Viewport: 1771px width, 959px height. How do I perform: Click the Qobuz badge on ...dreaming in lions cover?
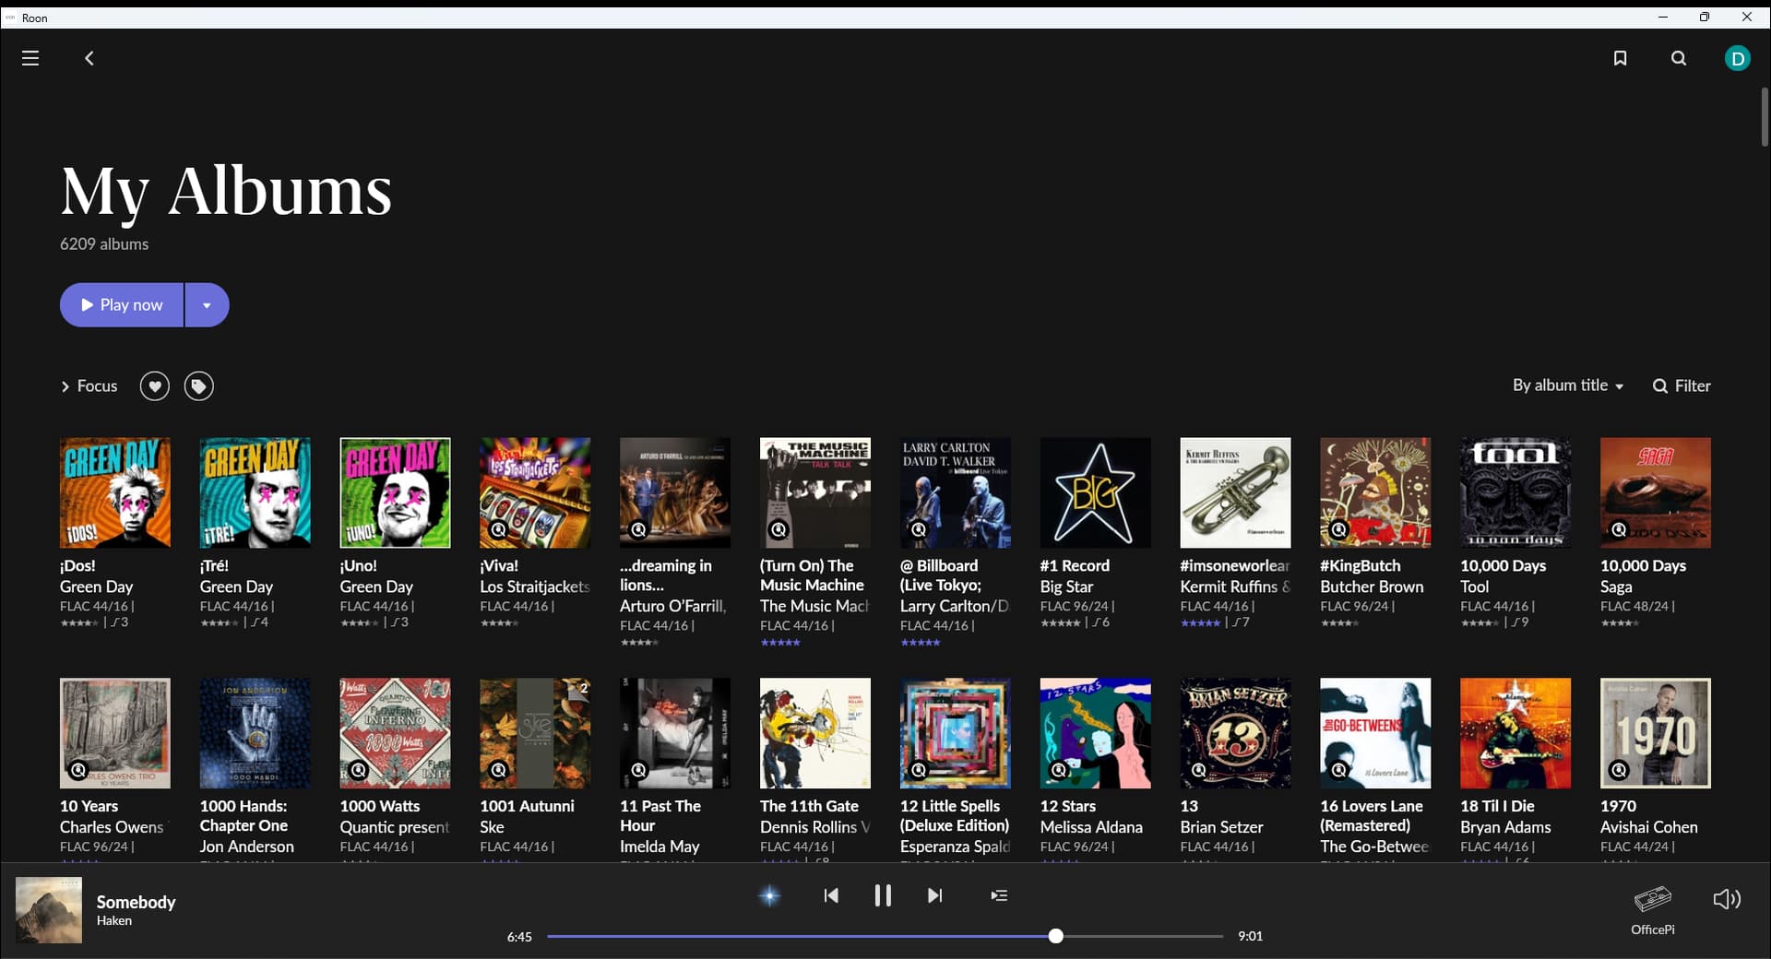pyautogui.click(x=638, y=529)
